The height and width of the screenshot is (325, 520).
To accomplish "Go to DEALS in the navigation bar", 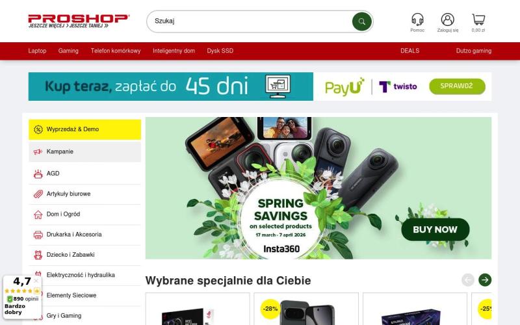I will tap(410, 51).
